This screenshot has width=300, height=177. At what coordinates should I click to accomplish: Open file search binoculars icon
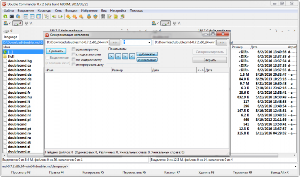coord(103,17)
